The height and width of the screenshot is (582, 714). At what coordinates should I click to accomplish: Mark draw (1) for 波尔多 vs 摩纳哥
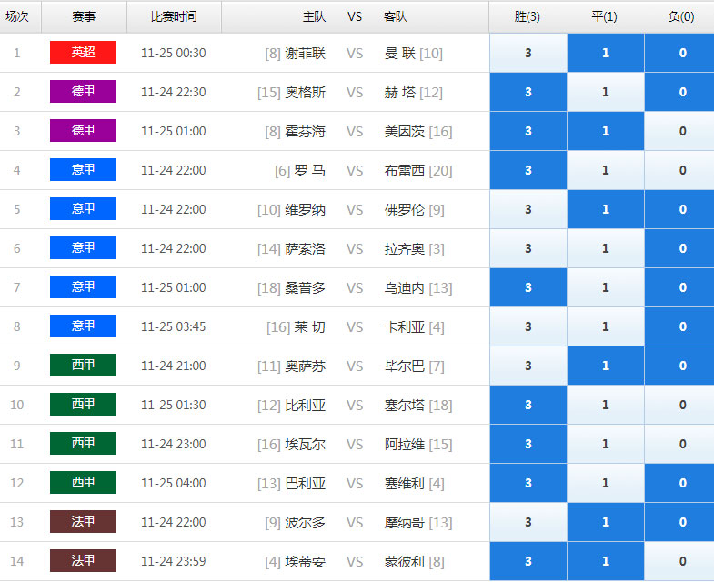click(x=606, y=523)
